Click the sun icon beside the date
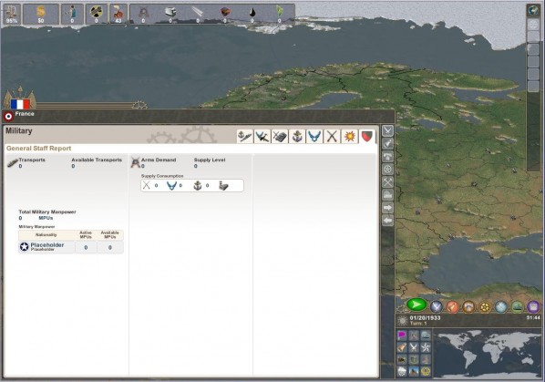Image resolution: width=545 pixels, height=382 pixels. (x=403, y=321)
